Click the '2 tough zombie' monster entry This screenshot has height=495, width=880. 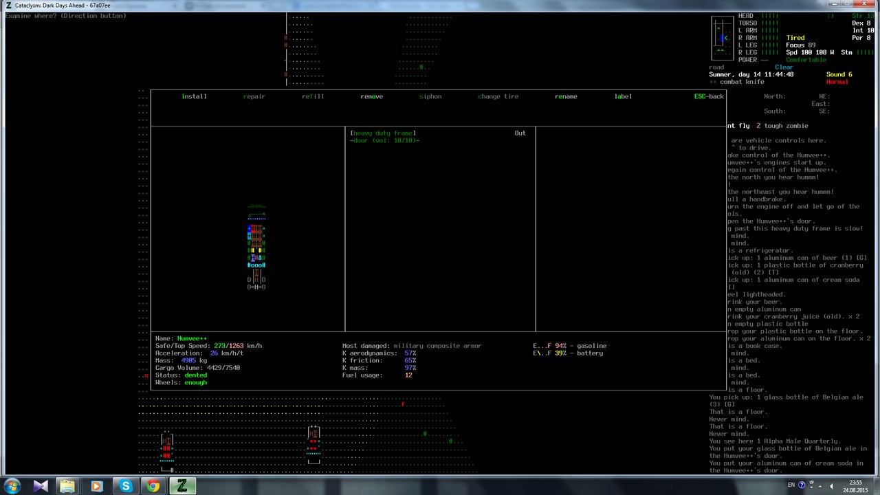782,126
